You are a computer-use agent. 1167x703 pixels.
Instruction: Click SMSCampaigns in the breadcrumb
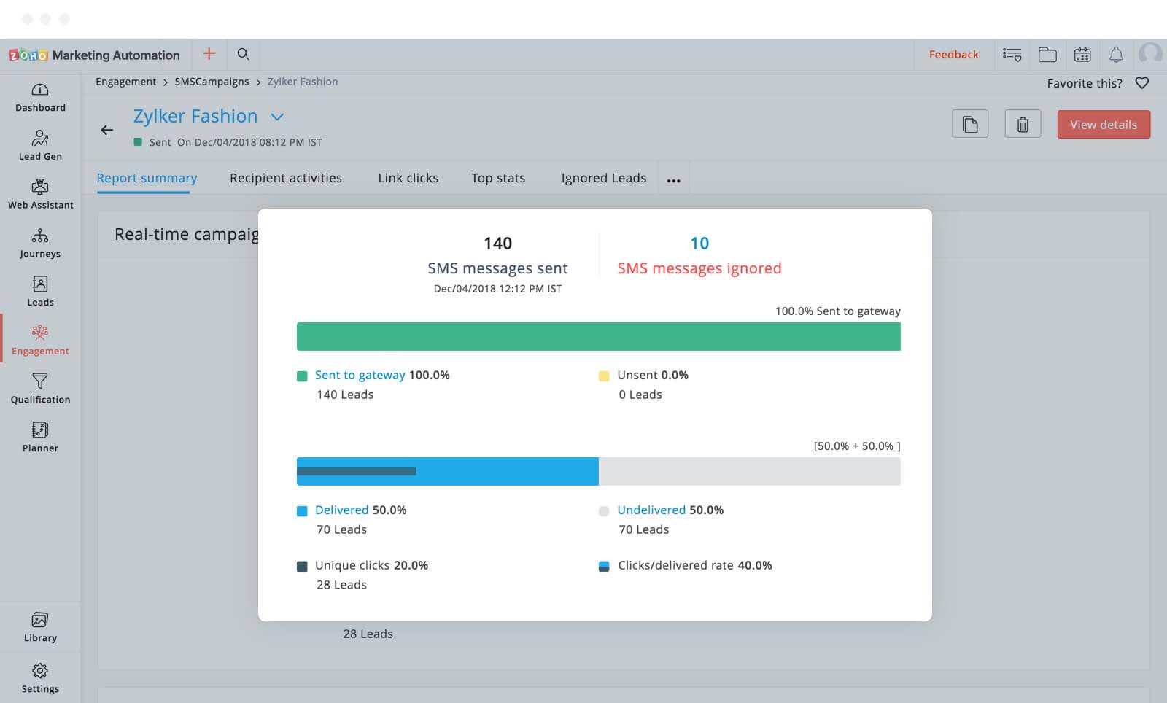212,82
